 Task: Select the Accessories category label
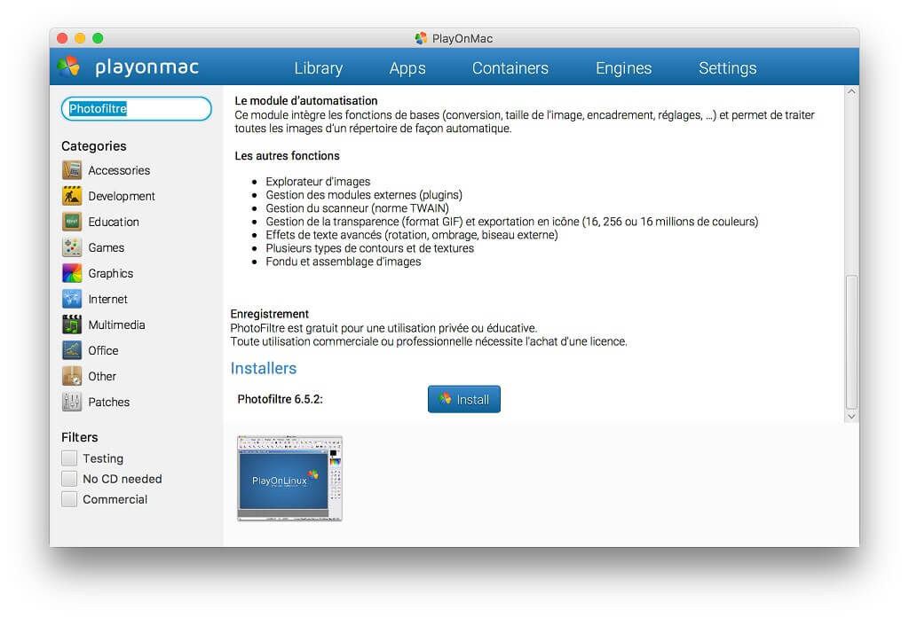pyautogui.click(x=120, y=170)
